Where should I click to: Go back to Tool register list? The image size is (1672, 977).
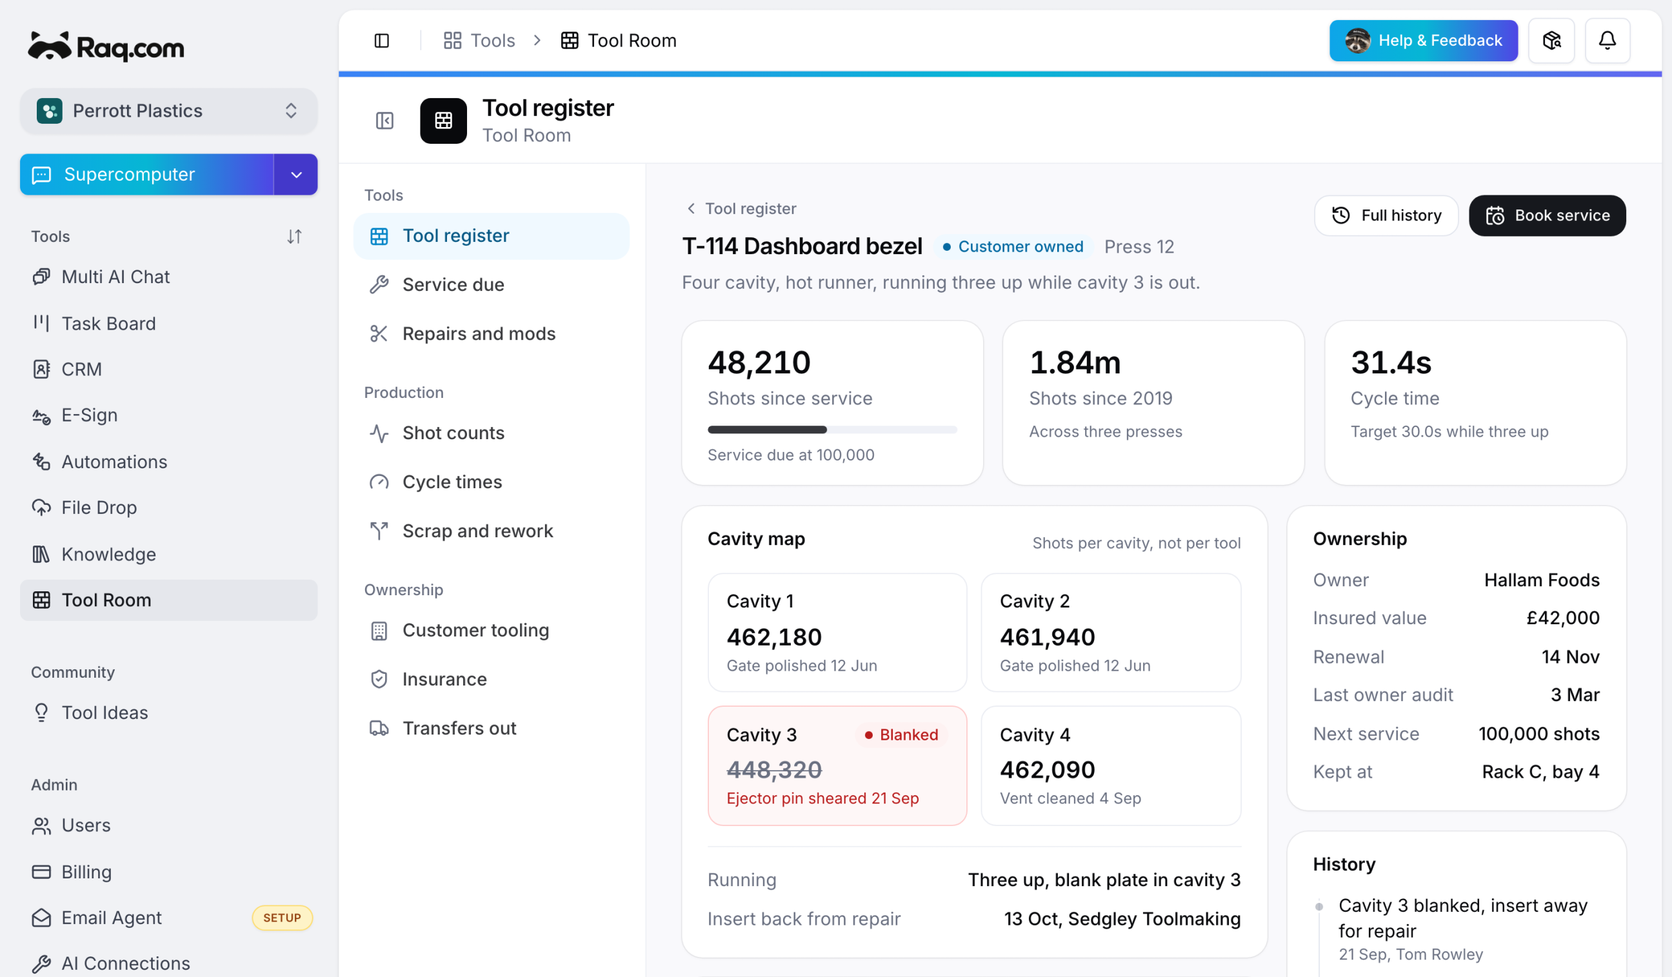[x=741, y=208]
